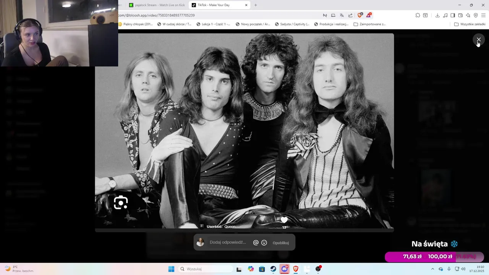Click the Opublikuj button
Image resolution: width=489 pixels, height=275 pixels.
(x=281, y=243)
